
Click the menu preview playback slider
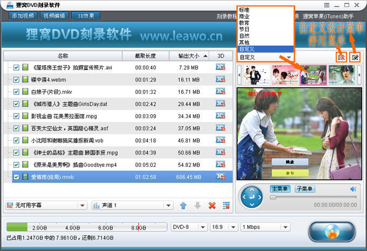click(313, 197)
